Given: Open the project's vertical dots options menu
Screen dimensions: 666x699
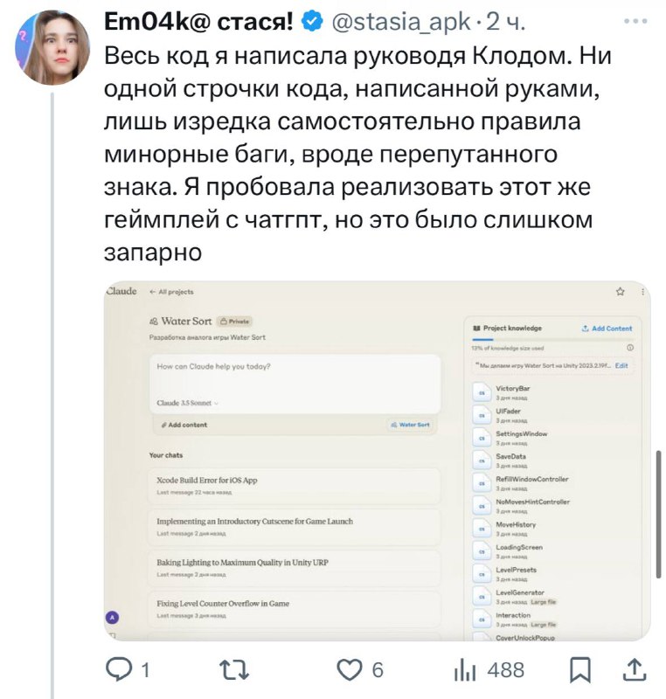Looking at the screenshot, I should click(642, 291).
